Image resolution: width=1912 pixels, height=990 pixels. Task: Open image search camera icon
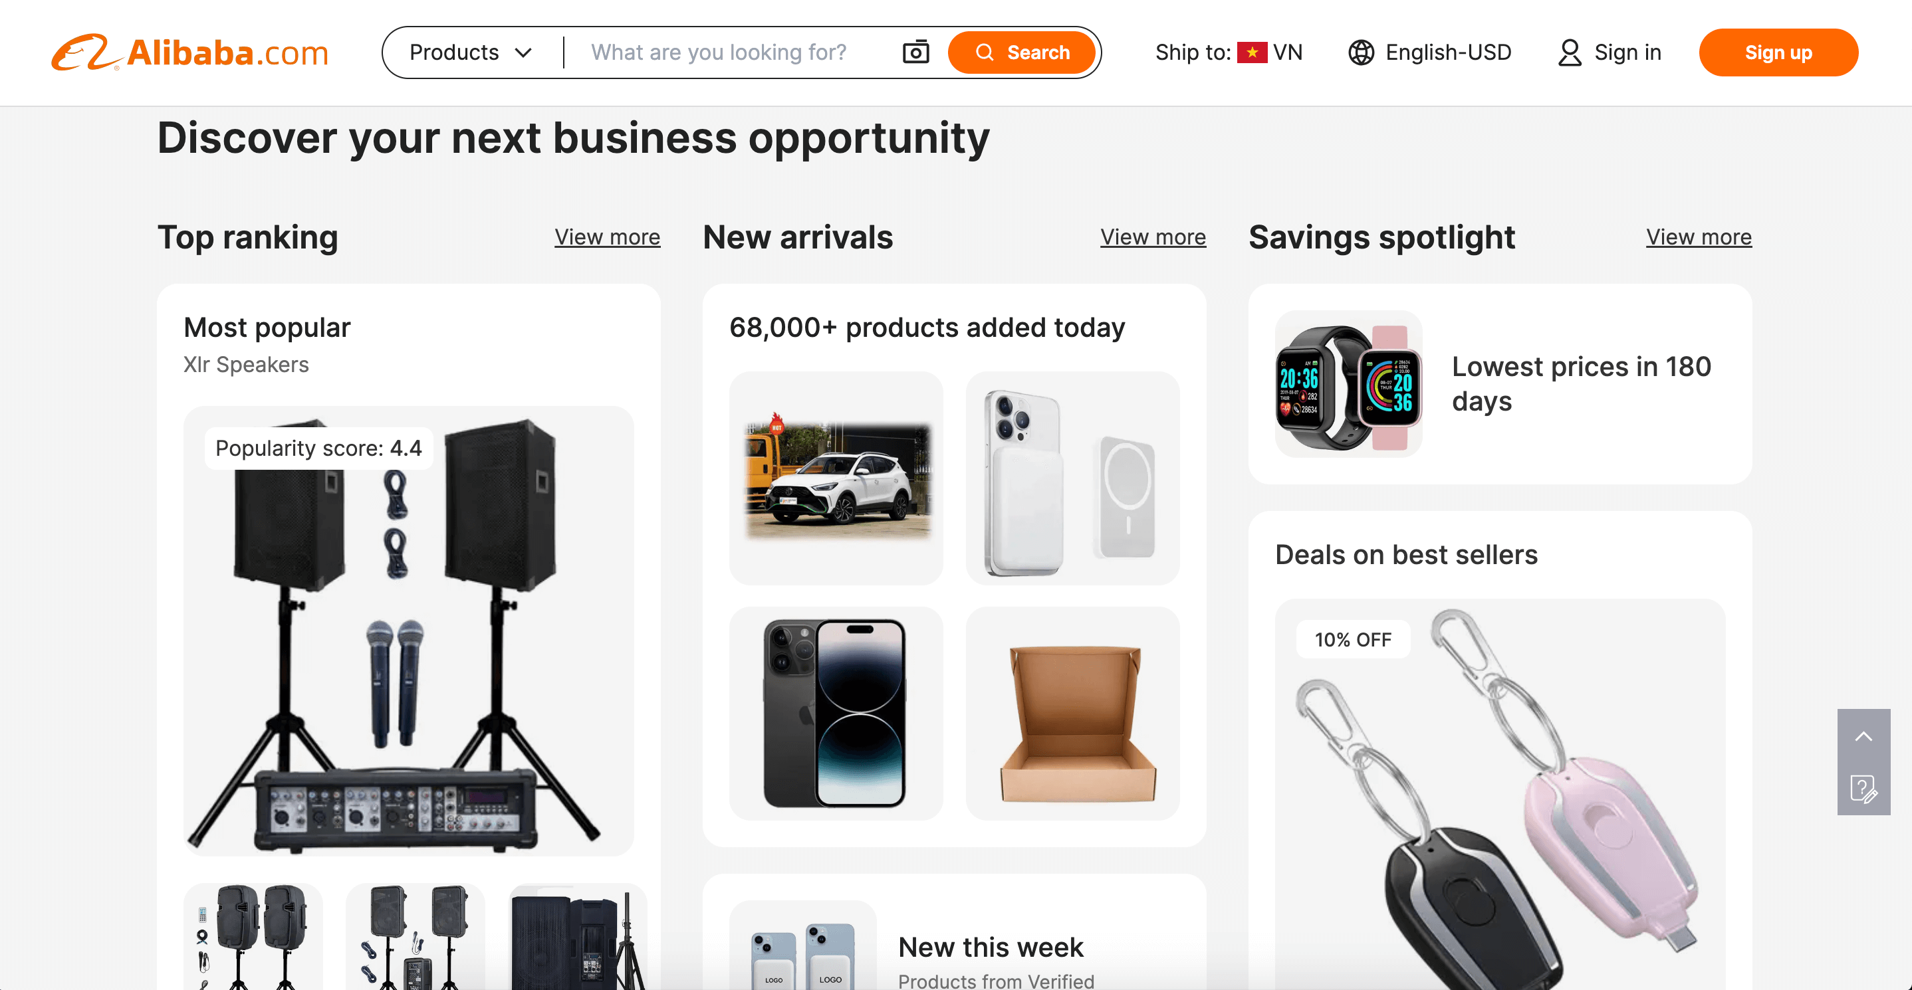click(915, 52)
